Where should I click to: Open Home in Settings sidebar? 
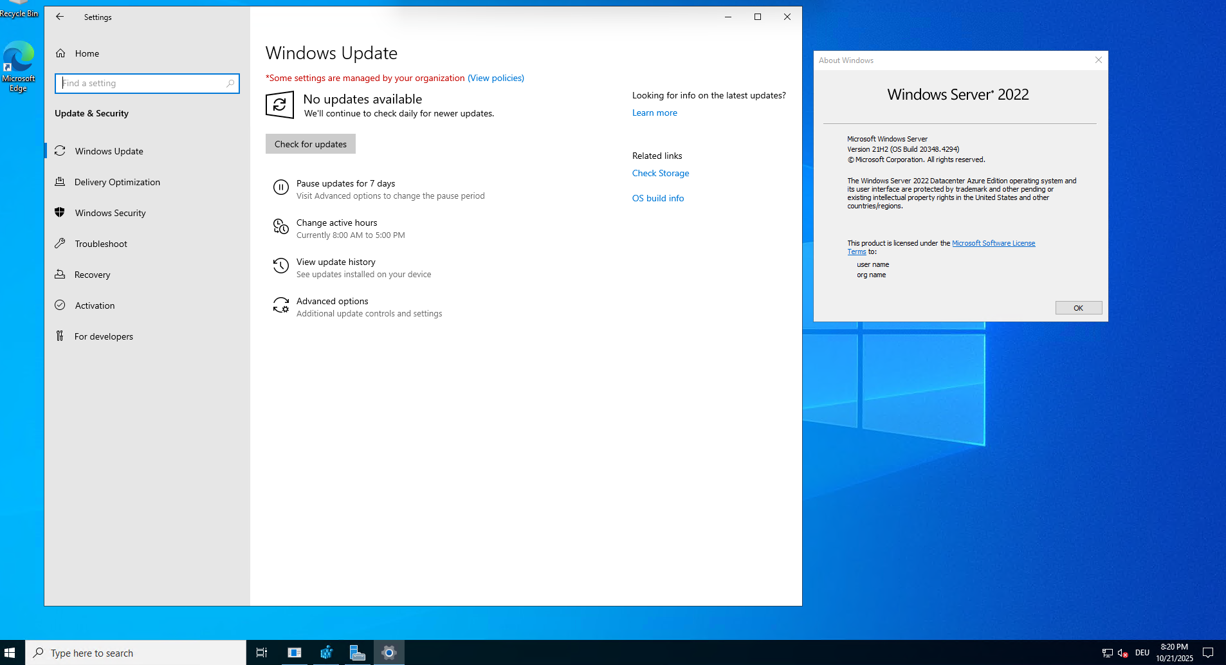click(87, 53)
